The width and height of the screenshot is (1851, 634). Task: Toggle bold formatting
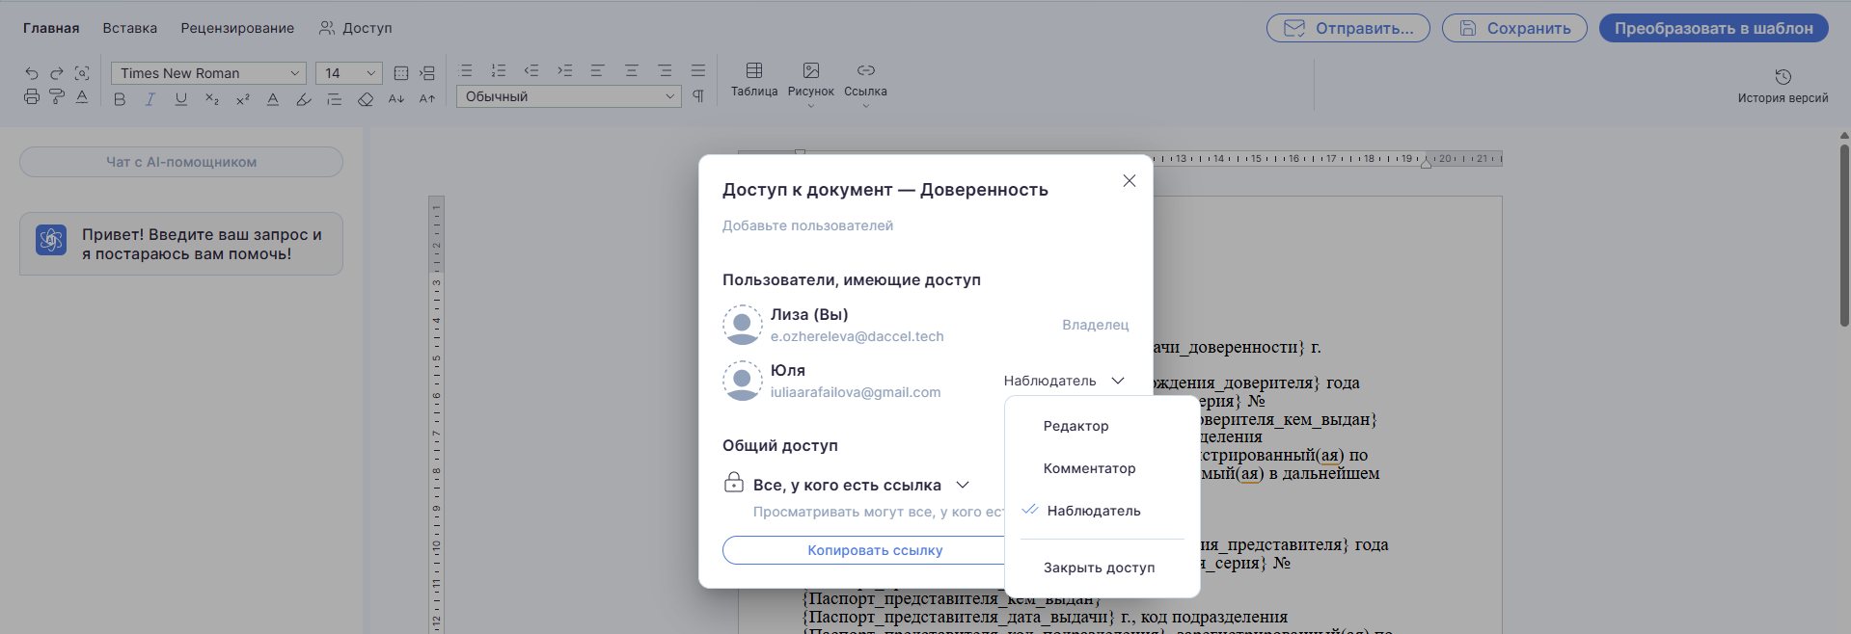[x=120, y=99]
